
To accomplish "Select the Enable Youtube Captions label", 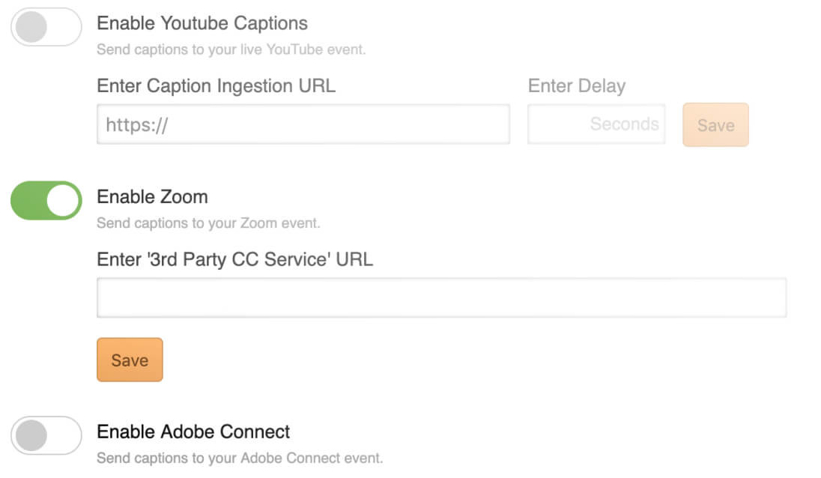I will click(x=202, y=23).
